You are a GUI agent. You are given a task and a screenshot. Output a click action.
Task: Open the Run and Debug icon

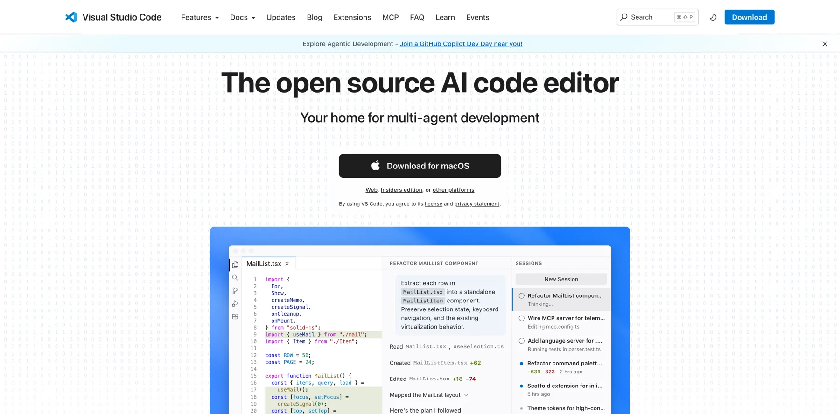coord(235,304)
